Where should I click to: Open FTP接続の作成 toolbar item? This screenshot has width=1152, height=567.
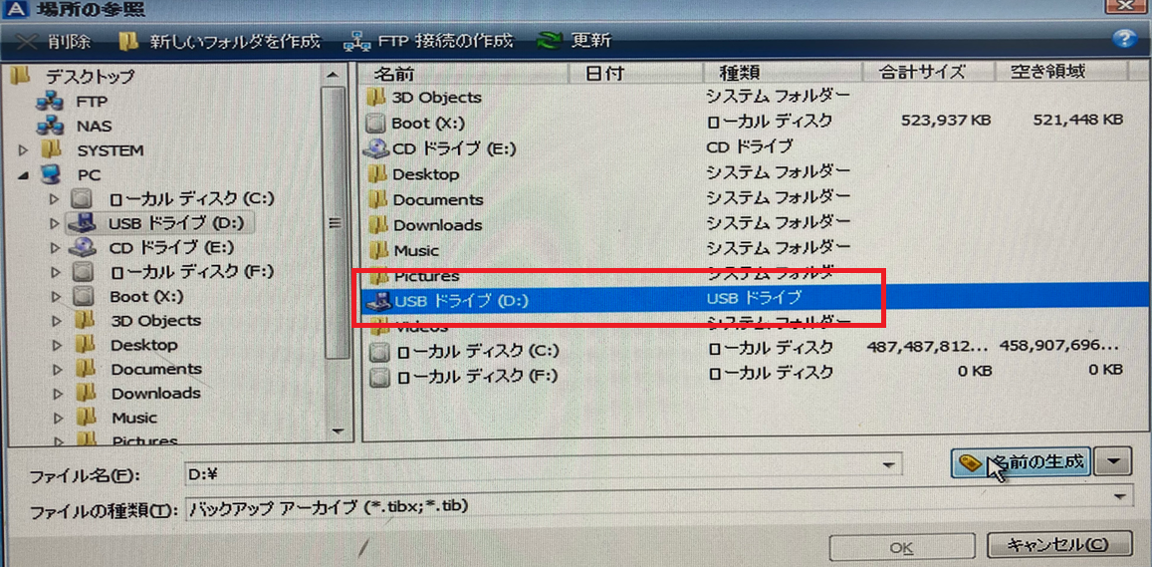(x=428, y=41)
